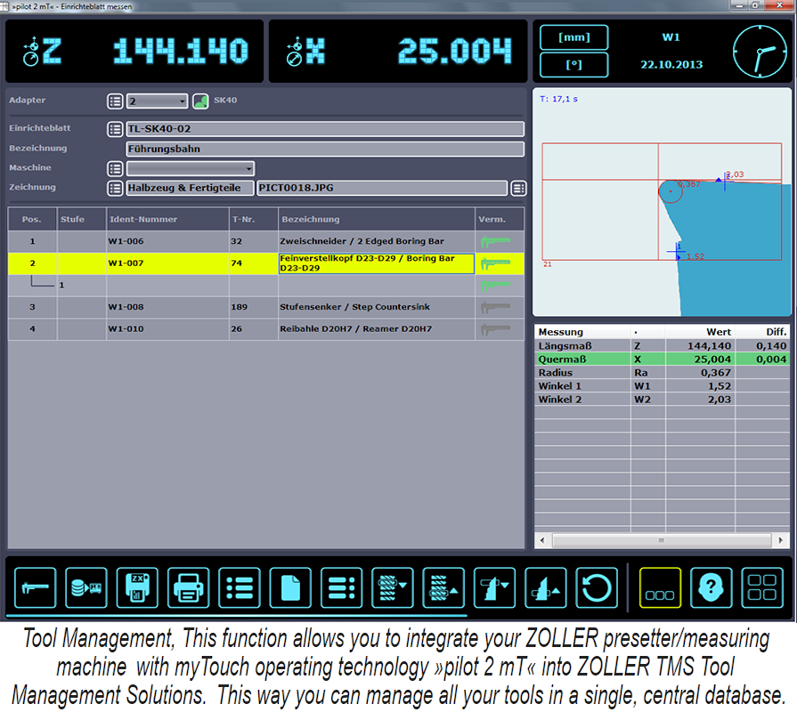Select the Winkel 2 measurement row
The width and height of the screenshot is (797, 712).
tap(663, 400)
